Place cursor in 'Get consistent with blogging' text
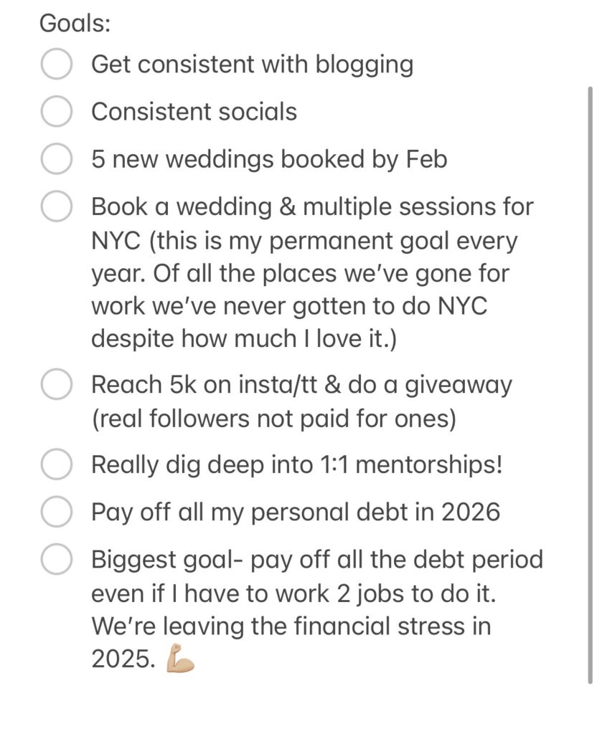The image size is (597, 734). pyautogui.click(x=252, y=65)
